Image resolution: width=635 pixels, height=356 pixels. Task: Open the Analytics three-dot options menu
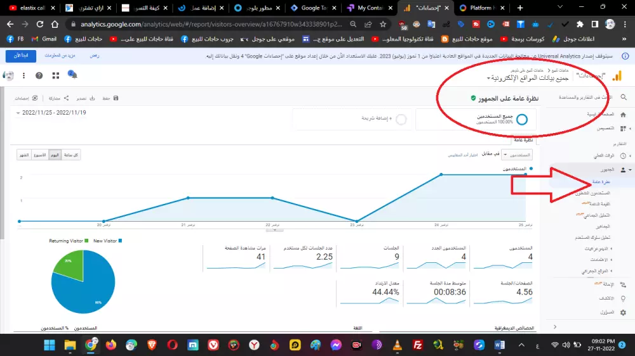pyautogui.click(x=23, y=75)
